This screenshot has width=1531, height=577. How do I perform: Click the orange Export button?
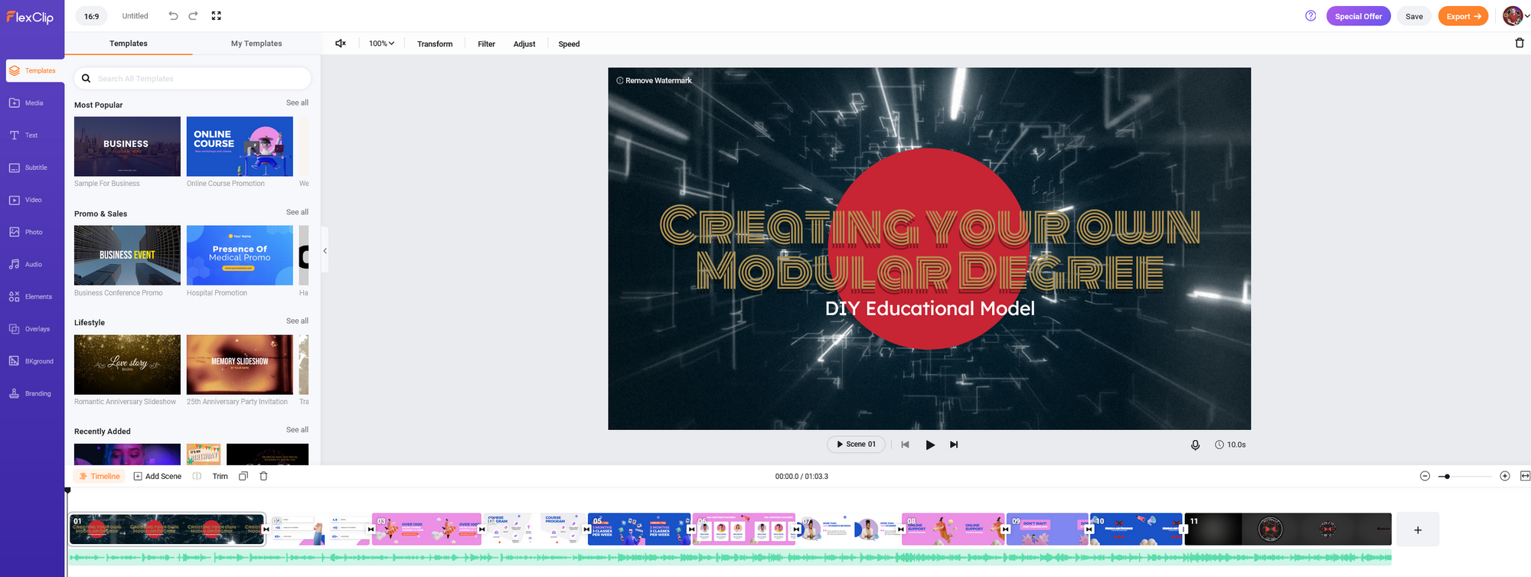coord(1463,16)
